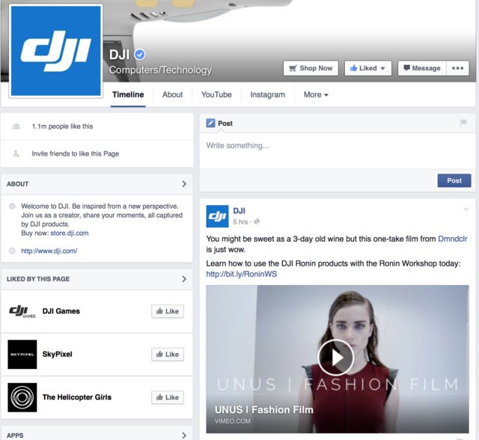Open the About tab

(172, 94)
